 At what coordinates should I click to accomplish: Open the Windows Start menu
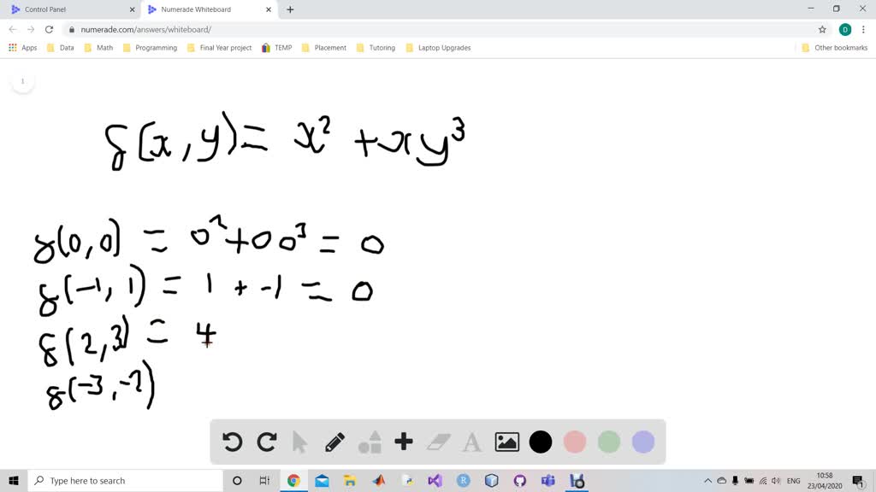point(14,480)
